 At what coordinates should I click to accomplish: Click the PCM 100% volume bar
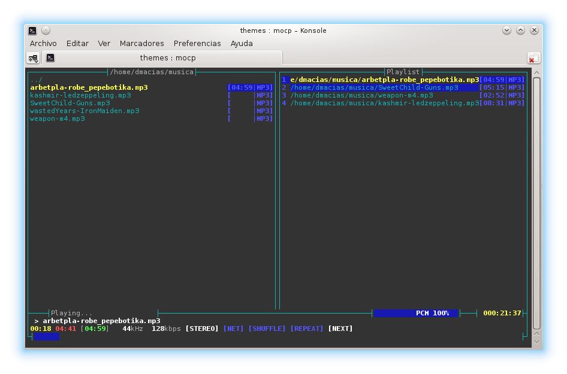click(x=416, y=314)
